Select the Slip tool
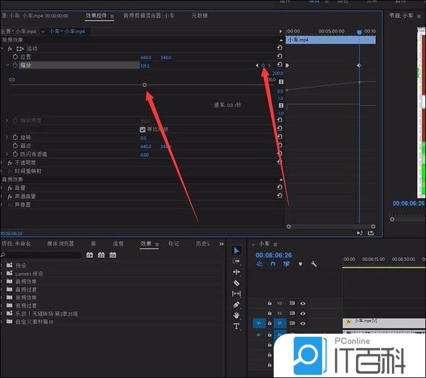Image resolution: width=426 pixels, height=378 pixels. [237, 294]
